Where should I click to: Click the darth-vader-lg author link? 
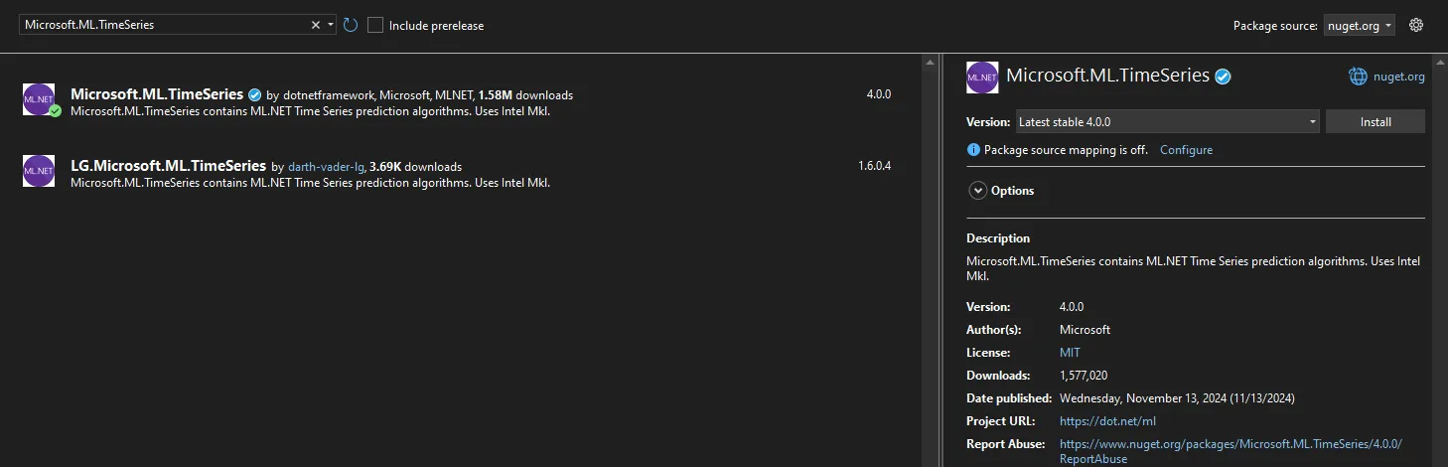327,167
